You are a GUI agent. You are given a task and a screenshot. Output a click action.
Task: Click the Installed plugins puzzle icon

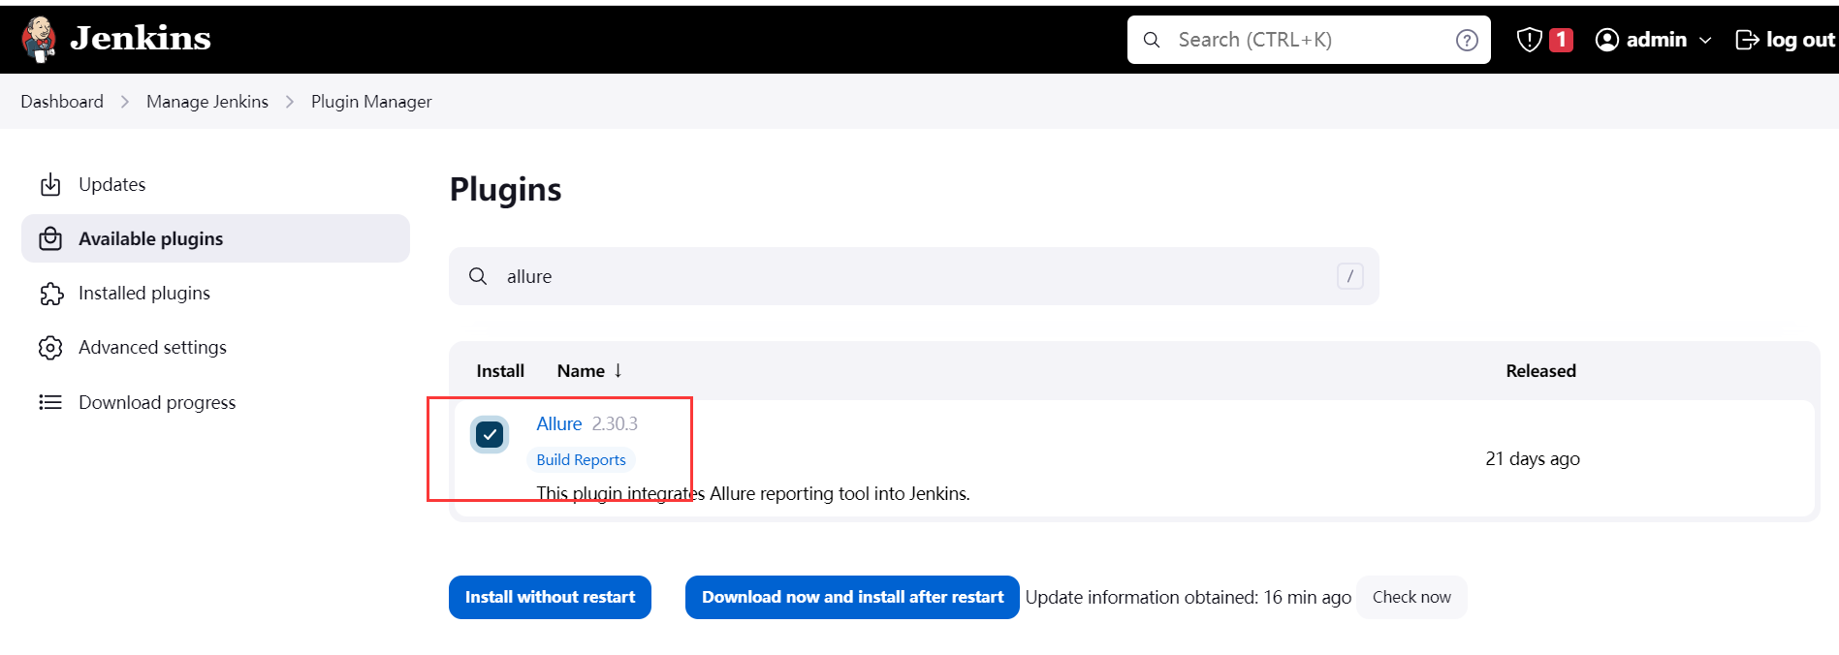pyautogui.click(x=50, y=294)
